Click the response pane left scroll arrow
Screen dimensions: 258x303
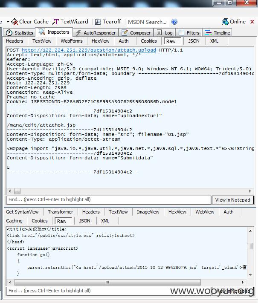10,282
